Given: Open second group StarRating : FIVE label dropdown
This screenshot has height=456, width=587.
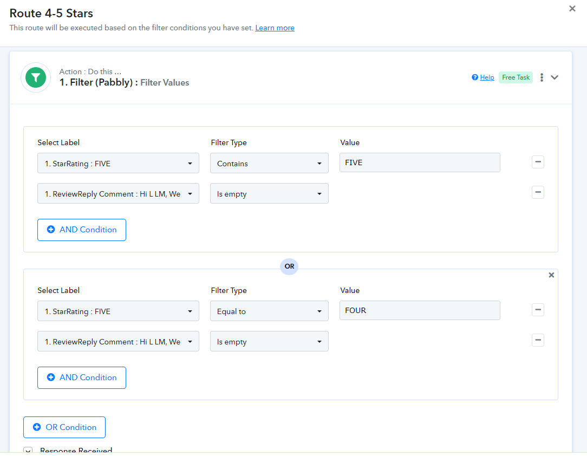Looking at the screenshot, I should click(118, 311).
